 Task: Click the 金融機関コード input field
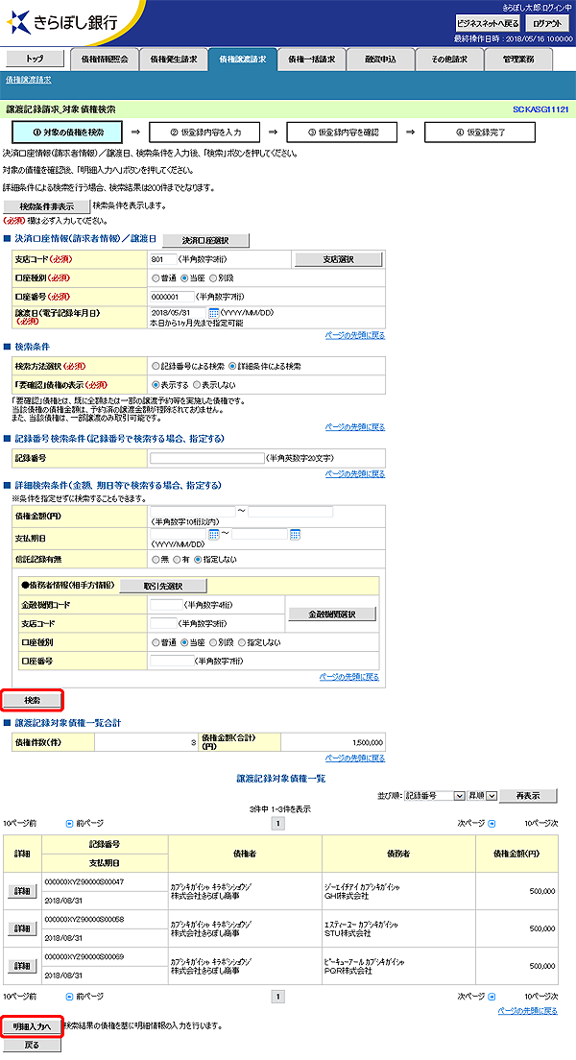[166, 605]
